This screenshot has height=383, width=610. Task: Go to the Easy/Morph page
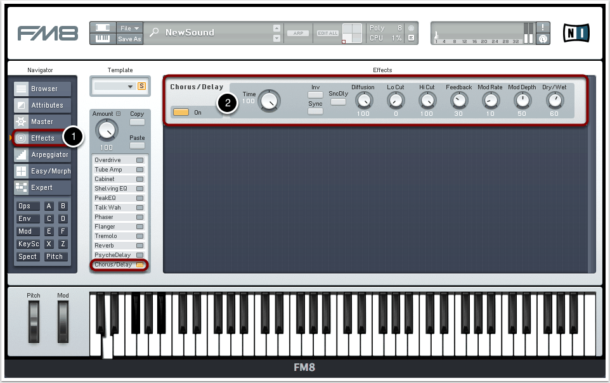(x=42, y=171)
